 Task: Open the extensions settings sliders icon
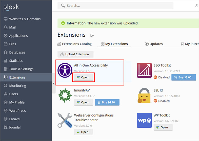pyautogui.click(x=92, y=35)
